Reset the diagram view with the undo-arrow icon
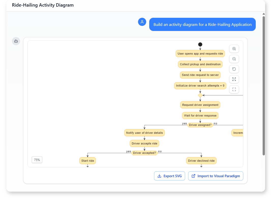Viewport: 271px width, 198px height. pos(234,69)
